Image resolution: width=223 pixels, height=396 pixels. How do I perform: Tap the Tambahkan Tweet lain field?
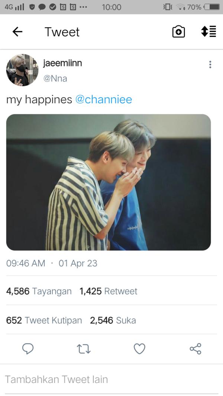56,379
